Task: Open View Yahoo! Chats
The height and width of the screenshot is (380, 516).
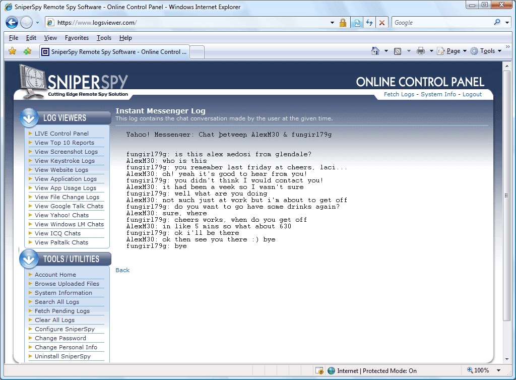Action: click(62, 215)
